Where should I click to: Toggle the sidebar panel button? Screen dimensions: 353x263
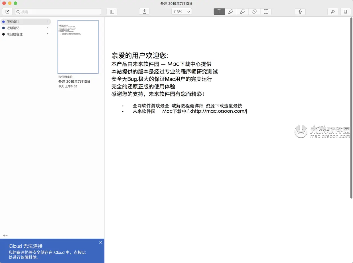tap(112, 12)
